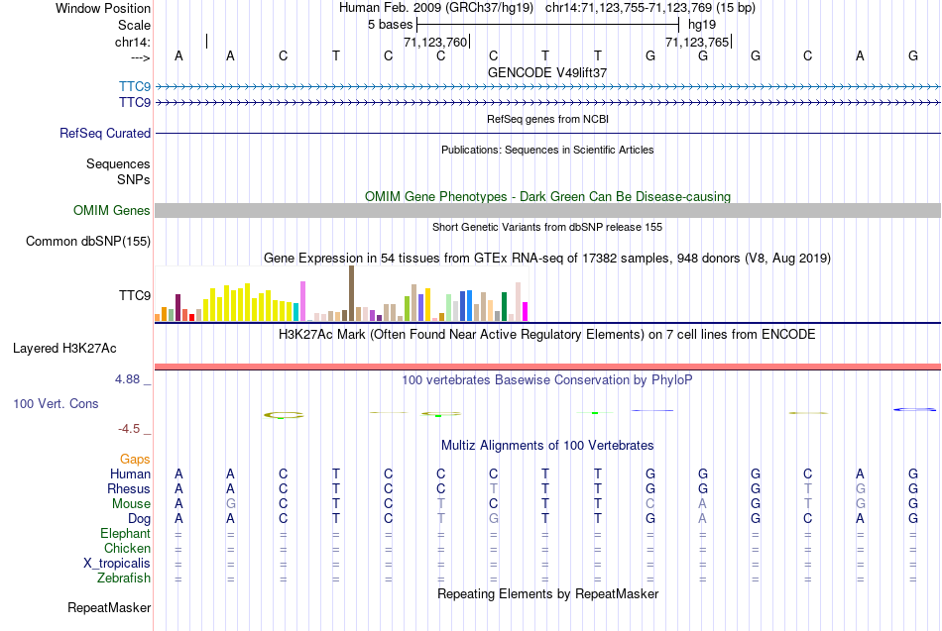Click Gene Expression in 54 tissues title
942x631 pixels.
coord(547,259)
